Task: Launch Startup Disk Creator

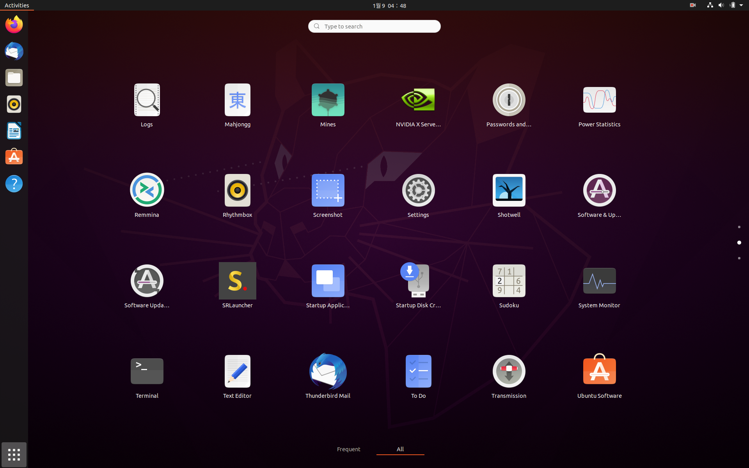Action: pyautogui.click(x=418, y=286)
